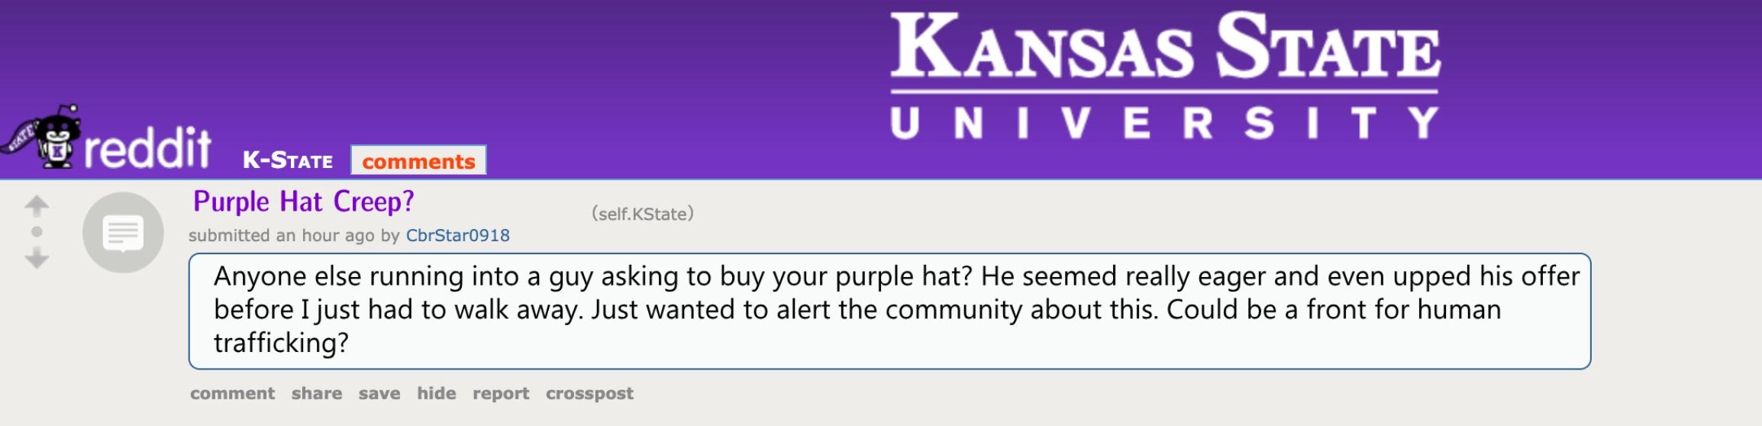Upvote the Purple Hat Creep post
The height and width of the screenshot is (426, 1762).
coord(37,205)
